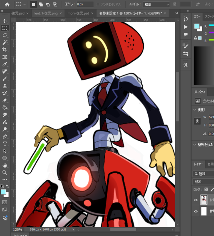
Task: Open the Comments panel icon
Action: [186, 35]
